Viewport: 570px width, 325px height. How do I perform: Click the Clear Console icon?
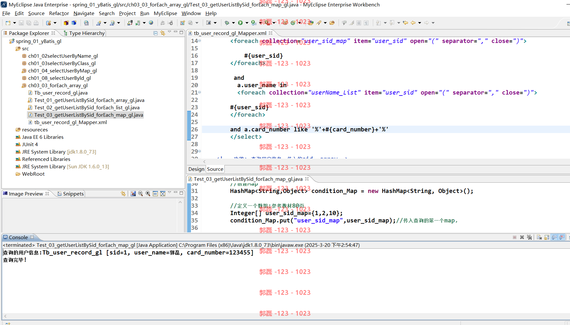tap(539, 237)
